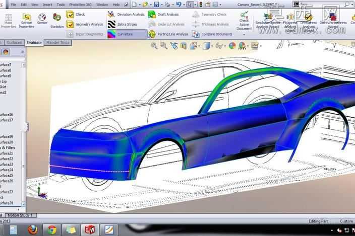
Task: Click the Save icon
Action: 156,5
